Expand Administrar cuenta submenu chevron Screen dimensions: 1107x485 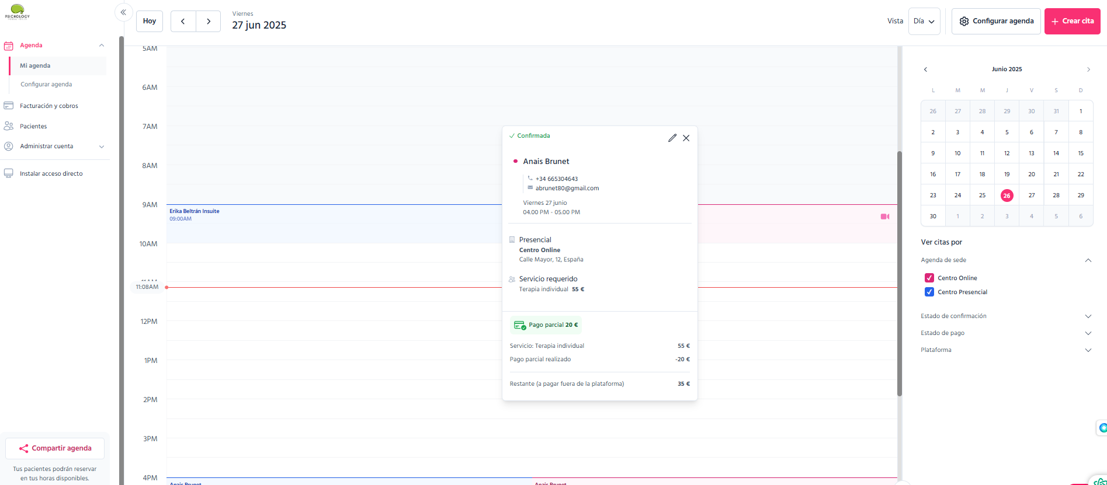[x=102, y=146]
